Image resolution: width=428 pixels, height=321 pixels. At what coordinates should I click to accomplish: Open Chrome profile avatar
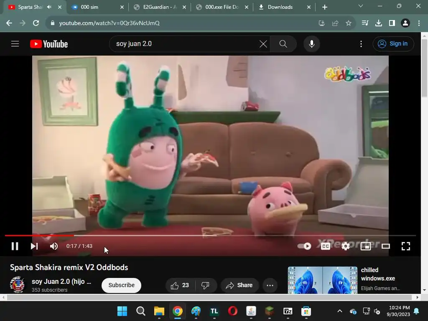405,23
